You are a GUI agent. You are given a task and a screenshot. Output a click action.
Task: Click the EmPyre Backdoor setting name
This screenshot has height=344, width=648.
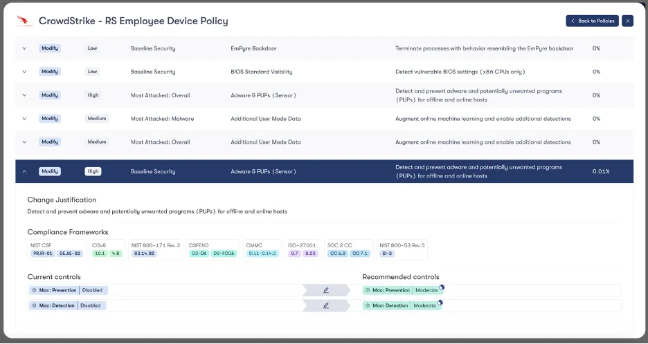(x=254, y=48)
